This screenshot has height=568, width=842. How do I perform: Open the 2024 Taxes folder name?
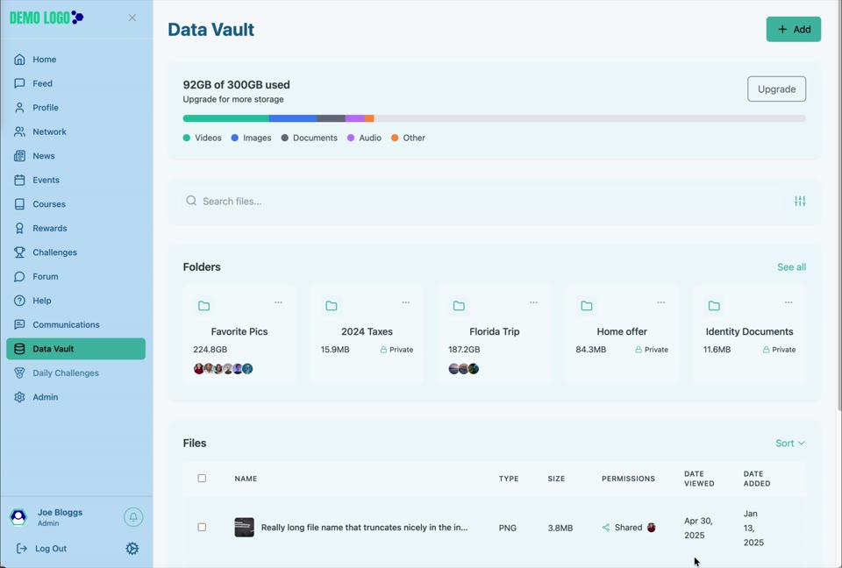367,332
